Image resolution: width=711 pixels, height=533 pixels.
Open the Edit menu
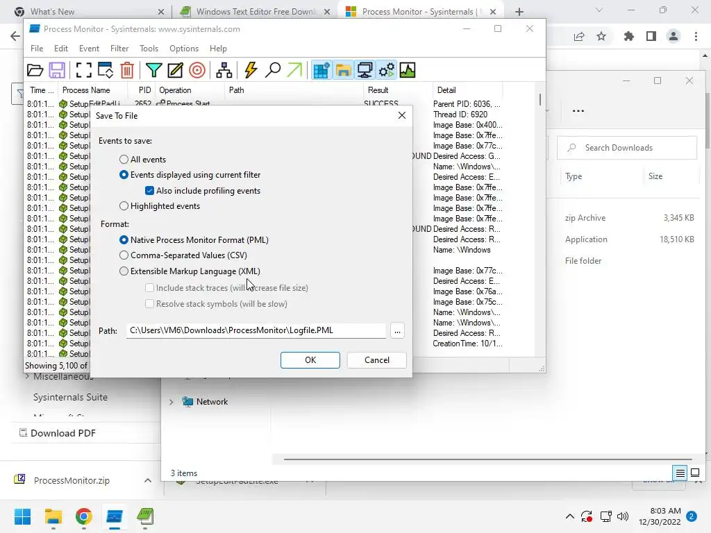point(61,49)
